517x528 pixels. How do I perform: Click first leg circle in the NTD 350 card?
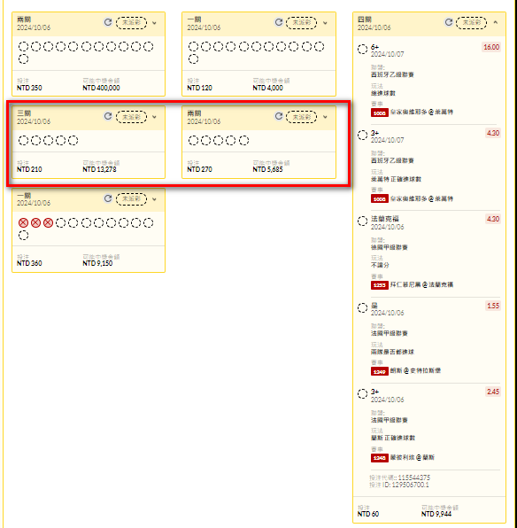[23, 46]
